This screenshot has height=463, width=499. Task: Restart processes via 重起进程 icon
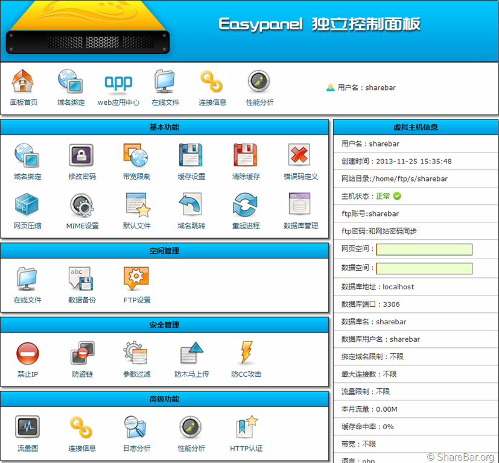pyautogui.click(x=246, y=205)
